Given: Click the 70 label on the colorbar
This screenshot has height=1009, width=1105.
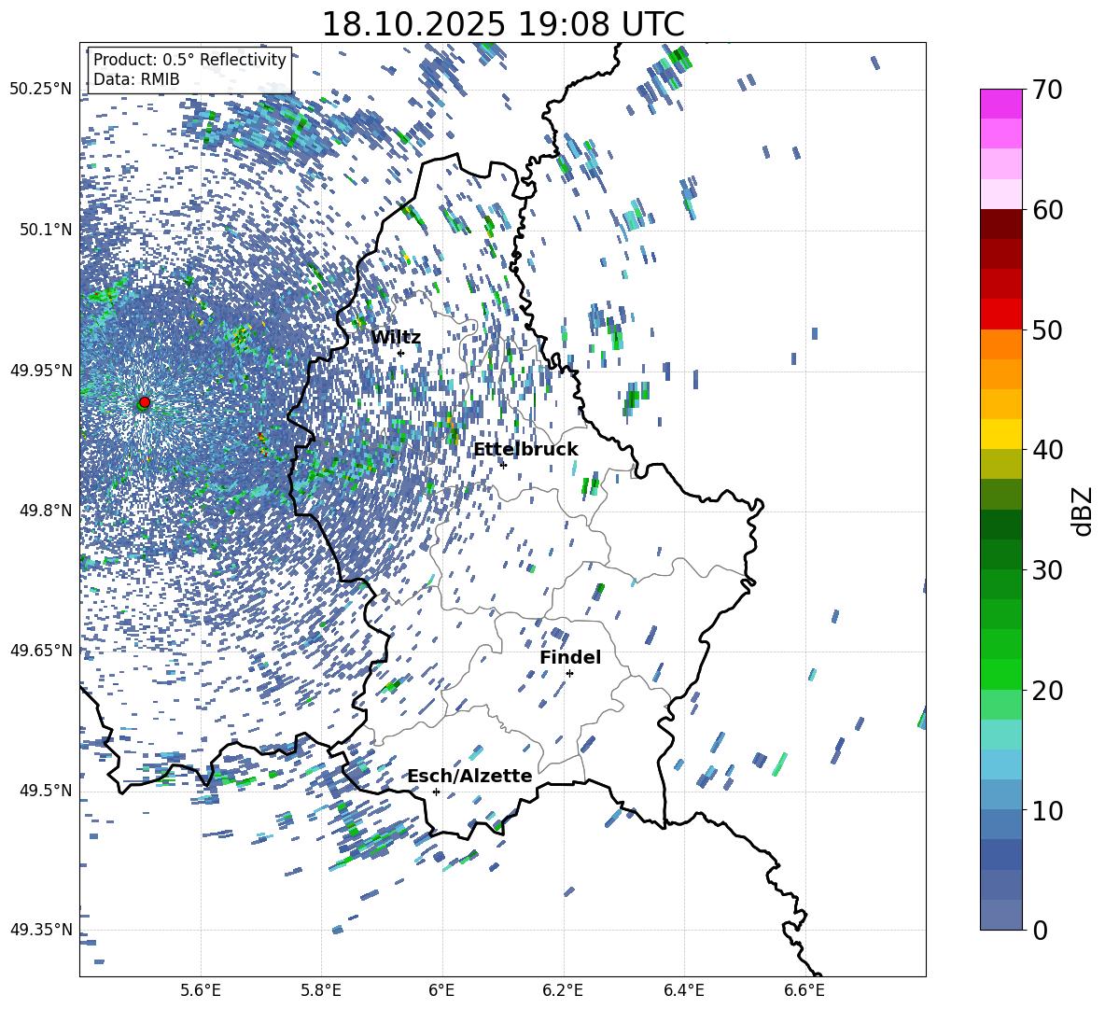Looking at the screenshot, I should [1047, 90].
